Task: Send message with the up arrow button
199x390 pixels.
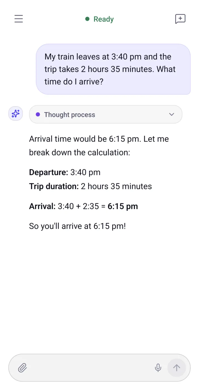Action: 176,368
